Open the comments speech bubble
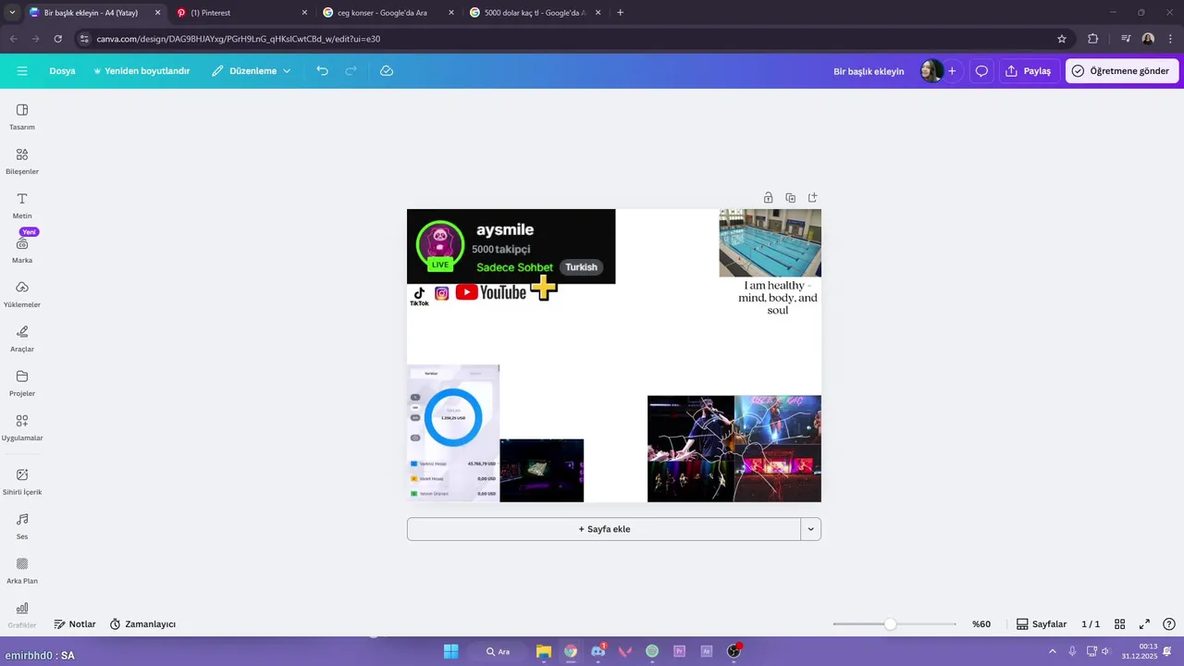1184x666 pixels. pyautogui.click(x=981, y=71)
